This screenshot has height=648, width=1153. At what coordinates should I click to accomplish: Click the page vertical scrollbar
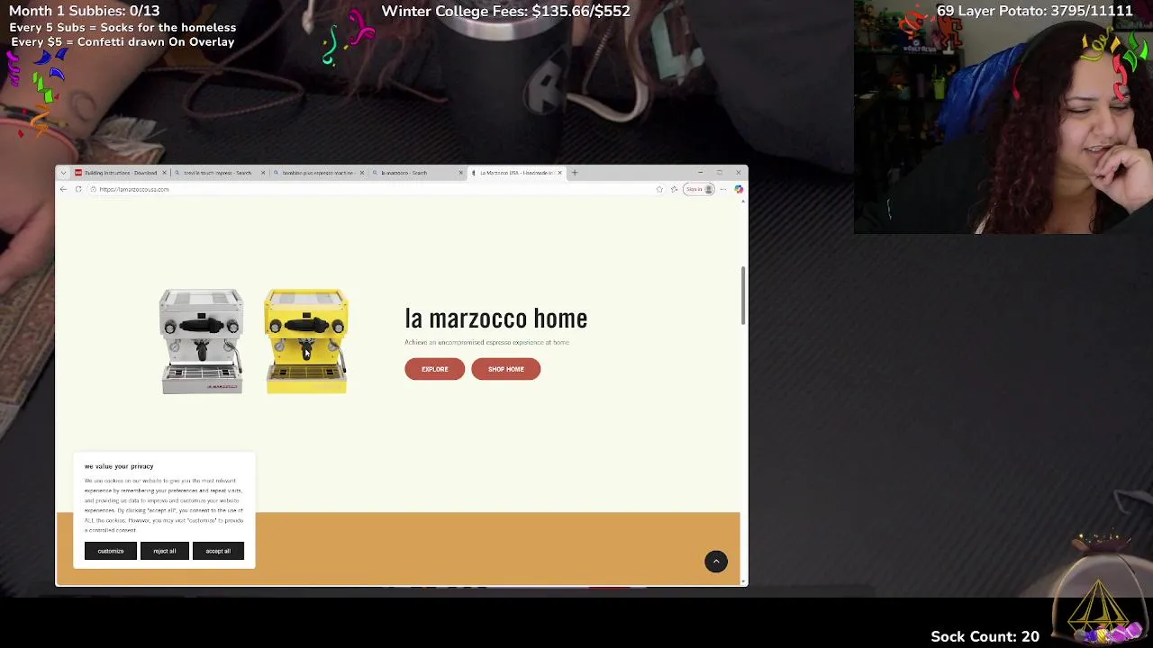coord(743,295)
